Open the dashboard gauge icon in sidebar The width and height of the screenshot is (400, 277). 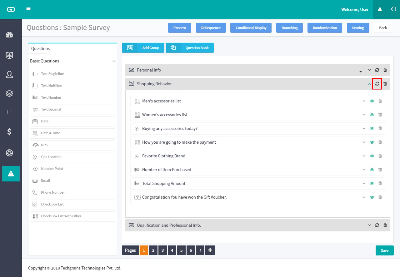(9, 35)
